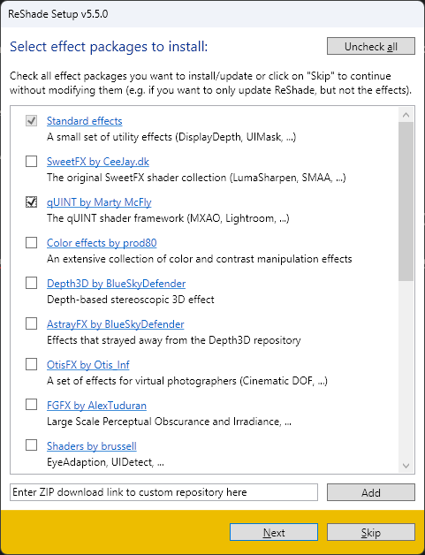
Task: Click the scrollbar down arrow
Action: click(x=406, y=466)
